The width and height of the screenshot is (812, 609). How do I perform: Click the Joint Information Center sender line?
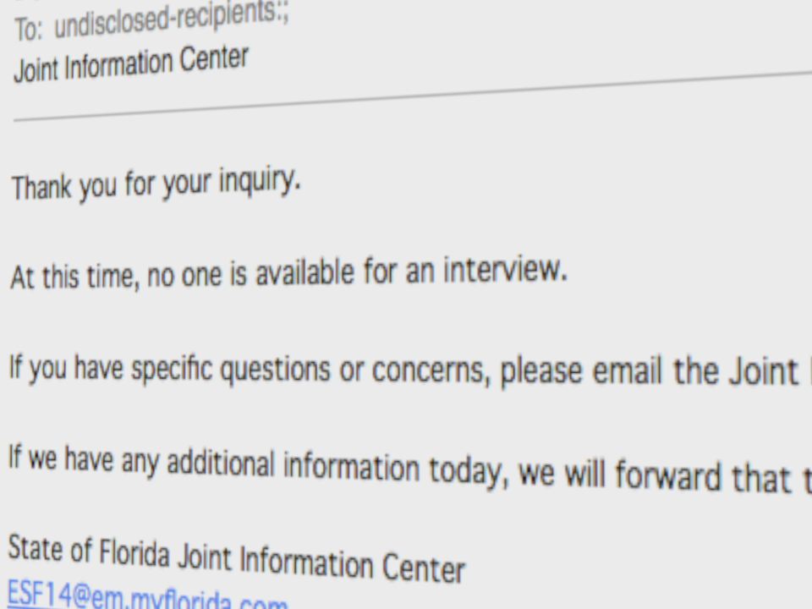[131, 63]
